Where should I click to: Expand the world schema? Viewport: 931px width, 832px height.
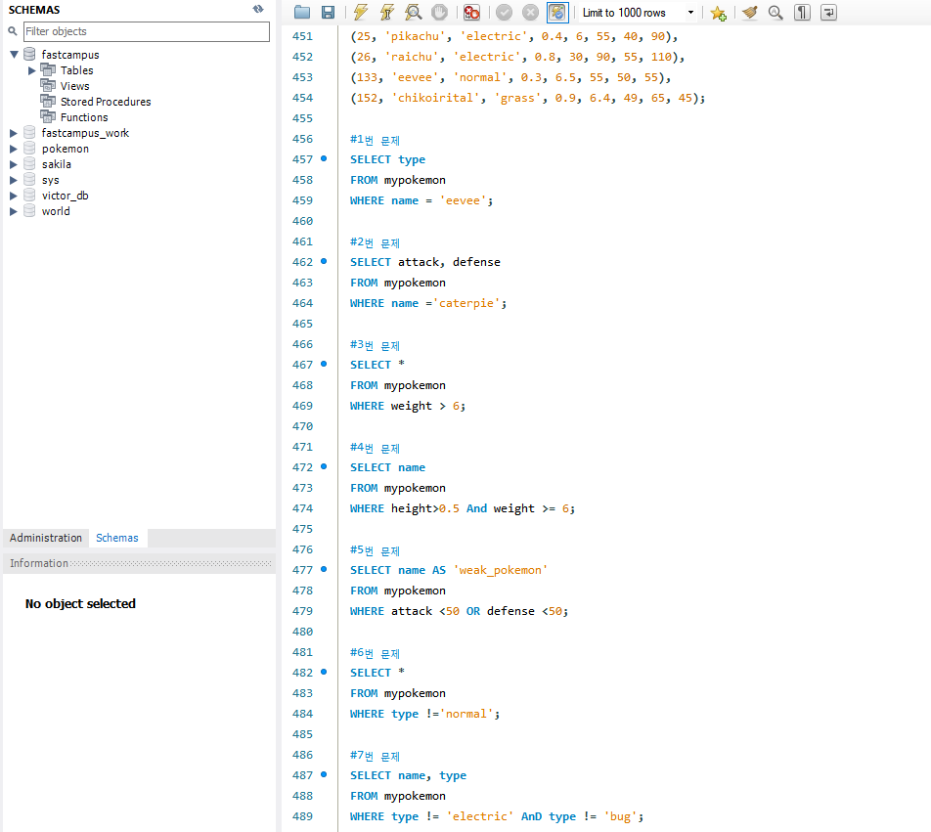point(13,211)
